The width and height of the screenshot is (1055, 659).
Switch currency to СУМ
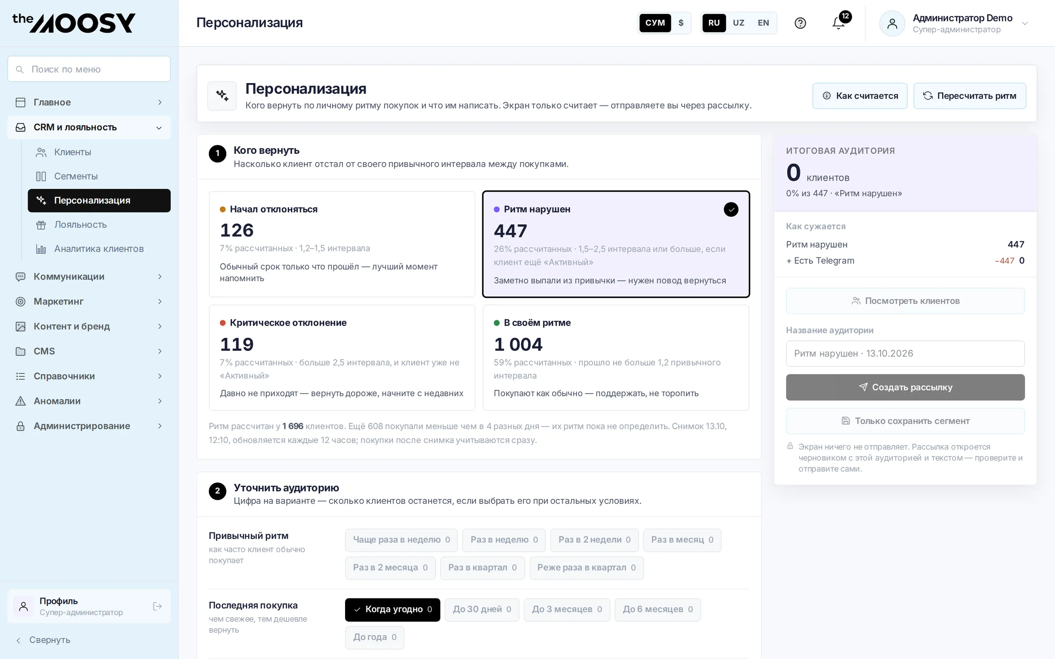coord(655,23)
